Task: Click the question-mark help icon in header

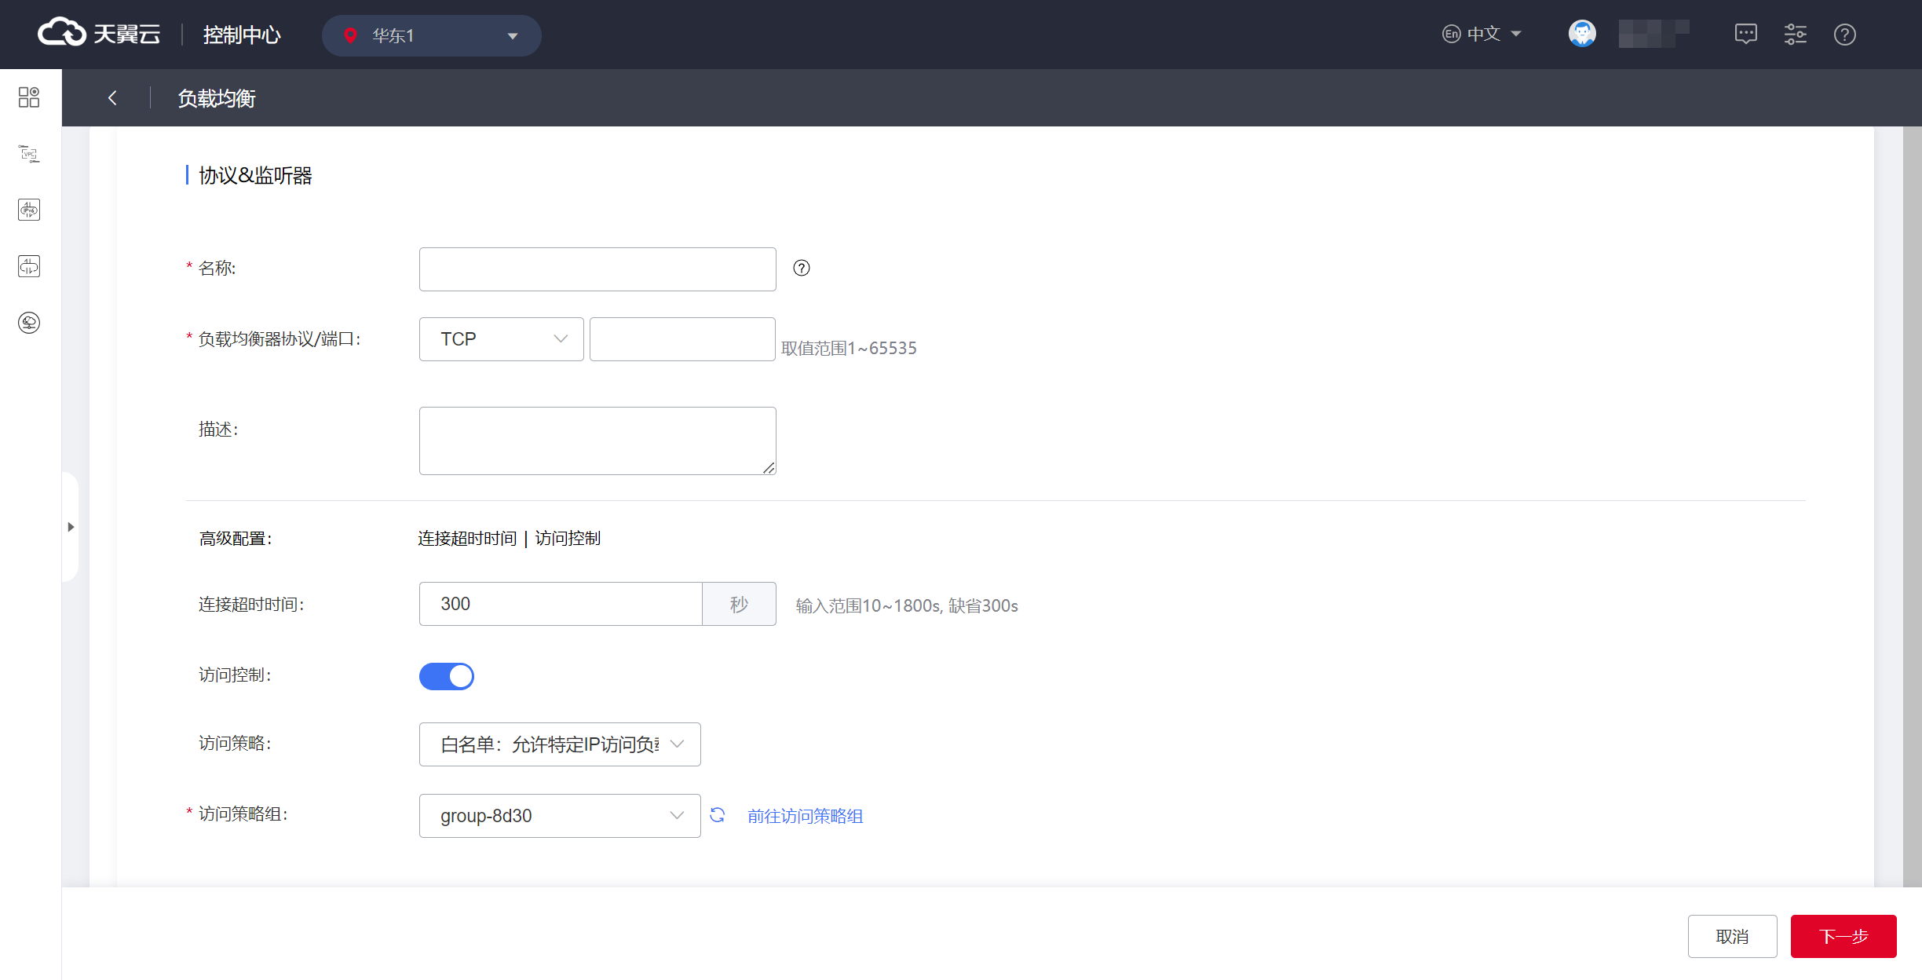Action: click(1844, 35)
